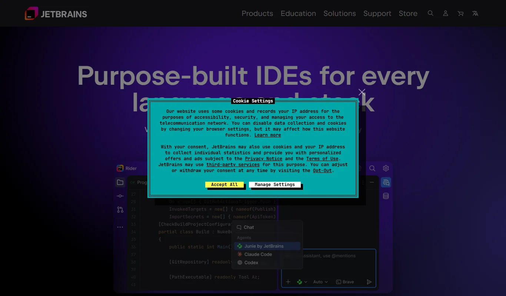Visit the Opt-Out link
The image size is (506, 296).
click(x=322, y=171)
